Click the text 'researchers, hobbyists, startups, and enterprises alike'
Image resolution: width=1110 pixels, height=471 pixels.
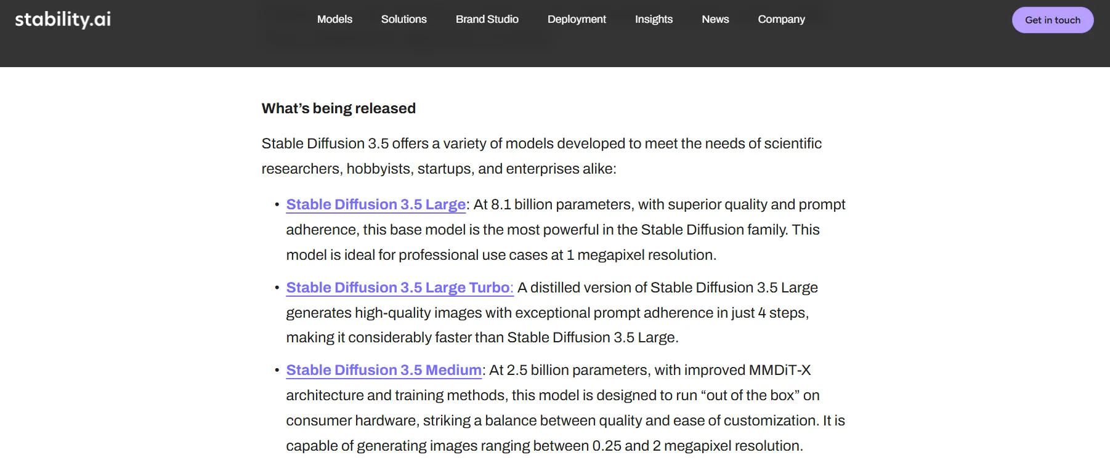(x=437, y=169)
